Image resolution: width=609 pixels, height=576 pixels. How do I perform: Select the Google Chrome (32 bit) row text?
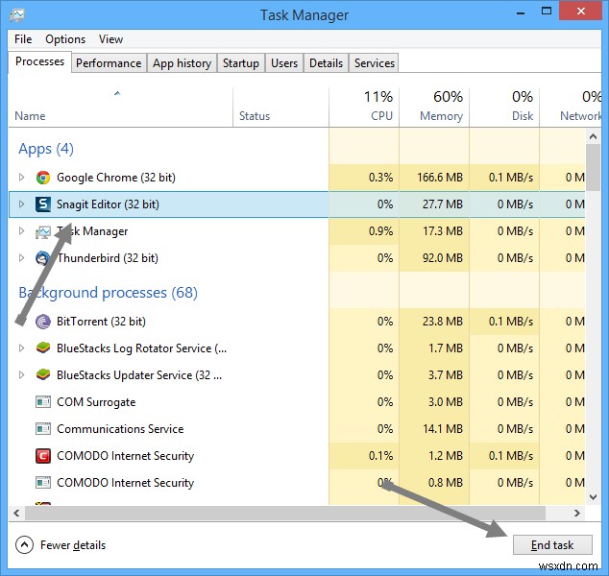pos(116,178)
